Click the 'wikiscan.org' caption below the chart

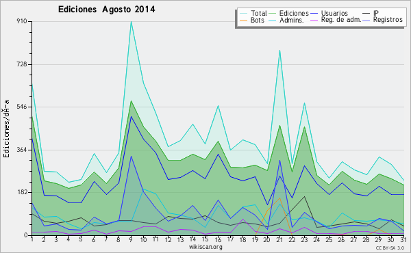[x=206, y=247]
